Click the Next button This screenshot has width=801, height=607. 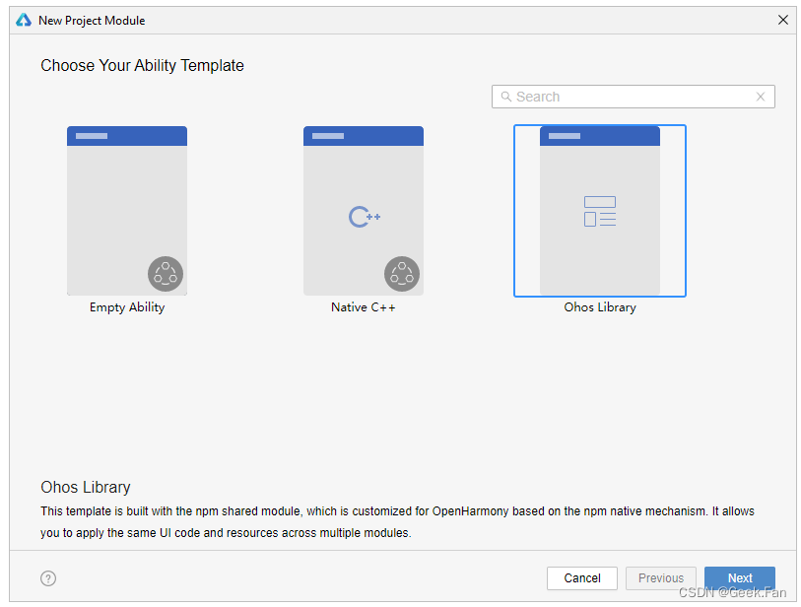tap(739, 578)
